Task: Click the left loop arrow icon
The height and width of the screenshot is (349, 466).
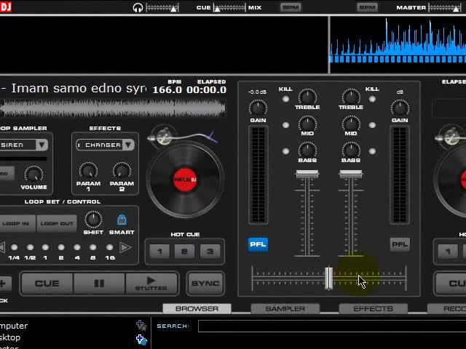Action: pyautogui.click(x=2, y=247)
